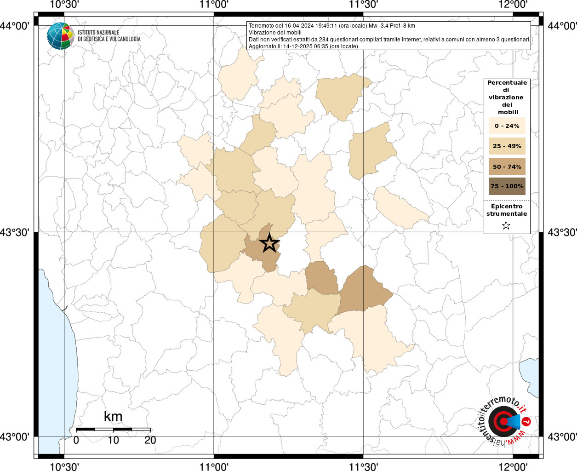
Task: Click the km scale bar
Action: (x=113, y=430)
